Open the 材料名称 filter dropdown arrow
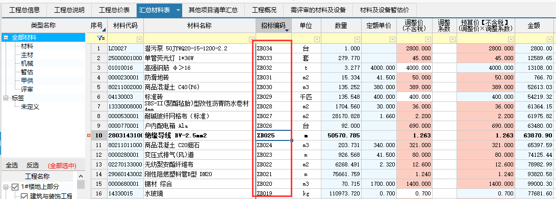Viewport: 556px width, 199px height. [252, 39]
